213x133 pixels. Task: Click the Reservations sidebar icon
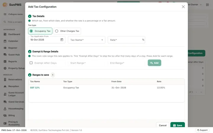tap(5, 80)
